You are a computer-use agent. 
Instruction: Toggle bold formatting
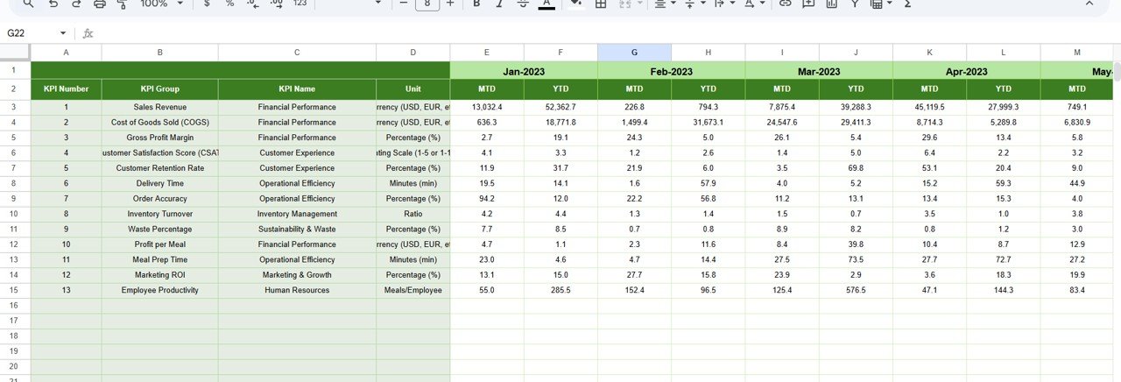476,4
